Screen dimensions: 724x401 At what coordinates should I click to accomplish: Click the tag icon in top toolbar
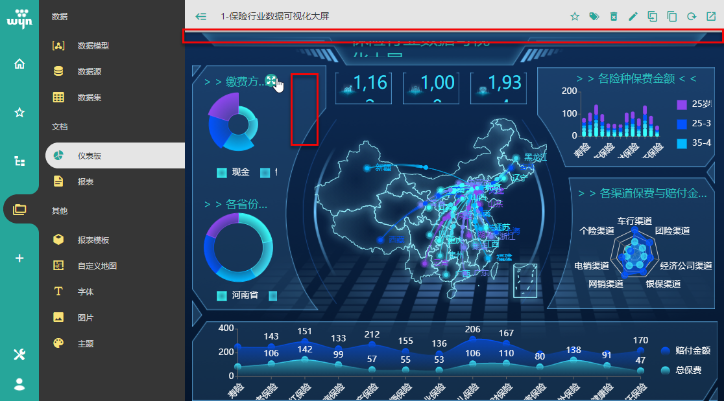point(594,17)
